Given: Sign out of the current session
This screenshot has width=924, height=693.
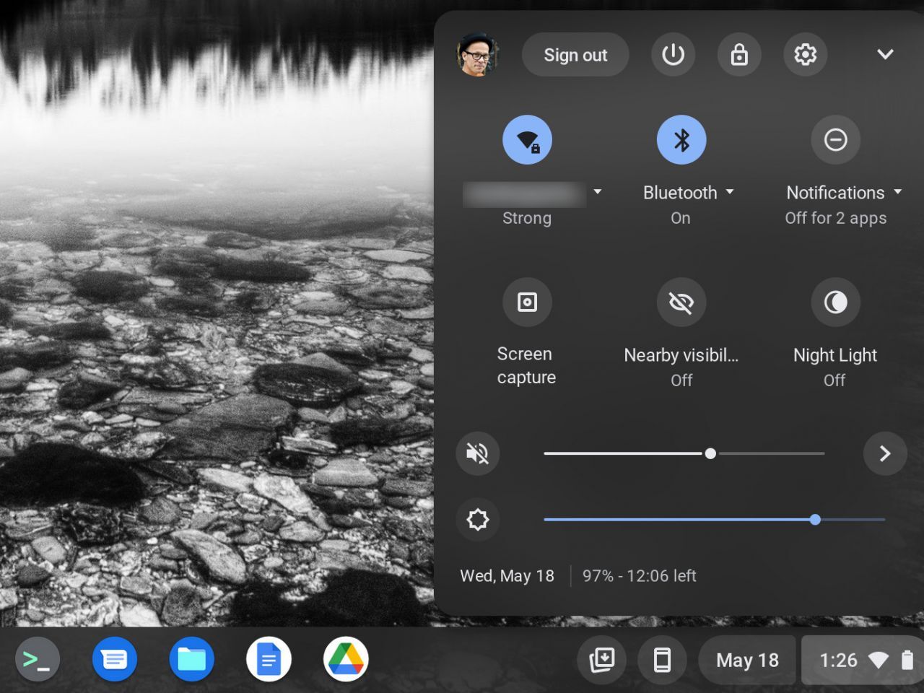Looking at the screenshot, I should [x=575, y=54].
